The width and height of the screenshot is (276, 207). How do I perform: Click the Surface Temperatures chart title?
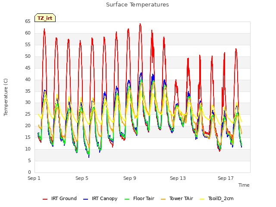[x=138, y=5]
